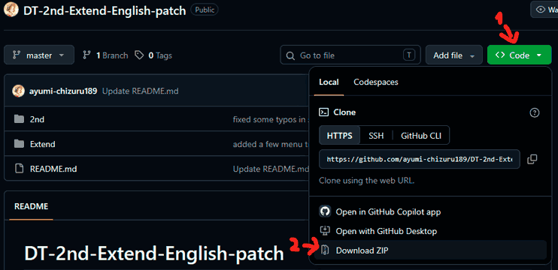This screenshot has width=558, height=270.
Task: Click the terminal icon beside Clone
Action: pos(323,112)
